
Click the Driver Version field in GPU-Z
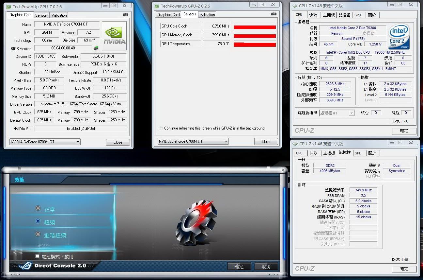click(81, 104)
